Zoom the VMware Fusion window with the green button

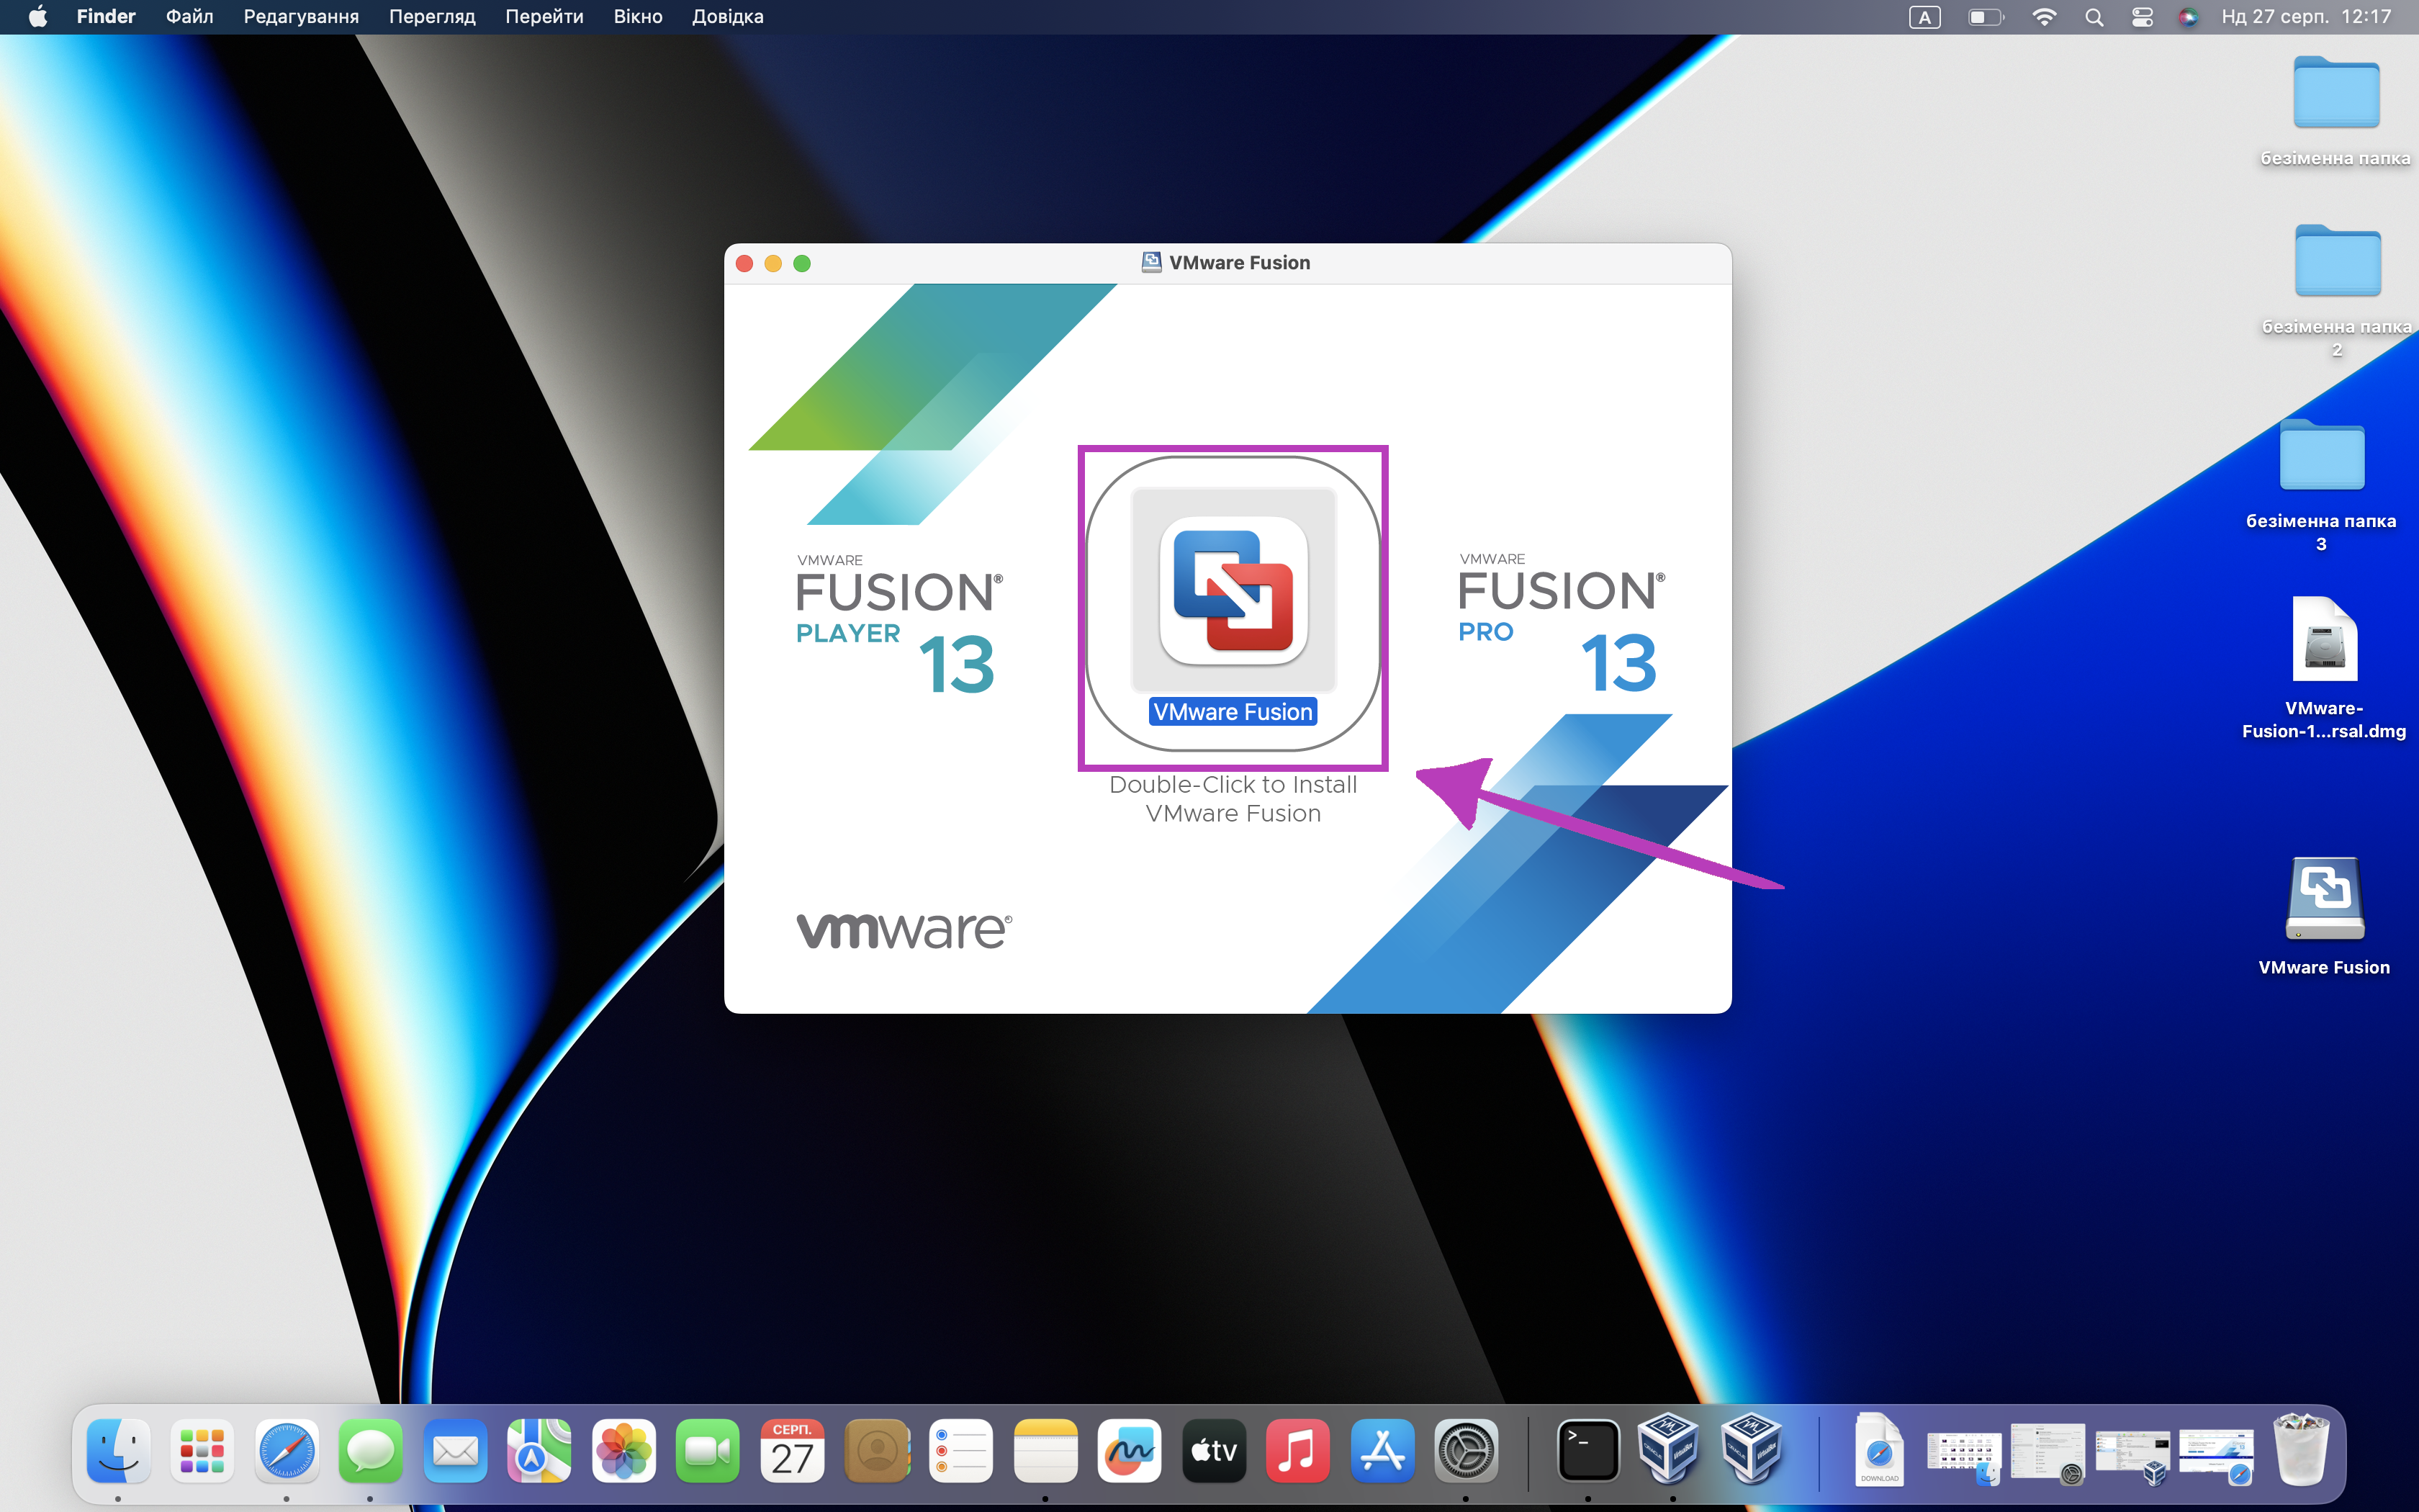pyautogui.click(x=802, y=263)
